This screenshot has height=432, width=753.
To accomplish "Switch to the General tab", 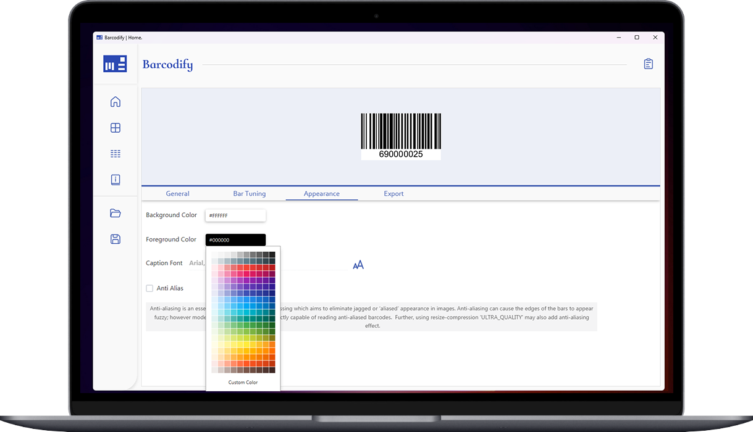I will (177, 193).
